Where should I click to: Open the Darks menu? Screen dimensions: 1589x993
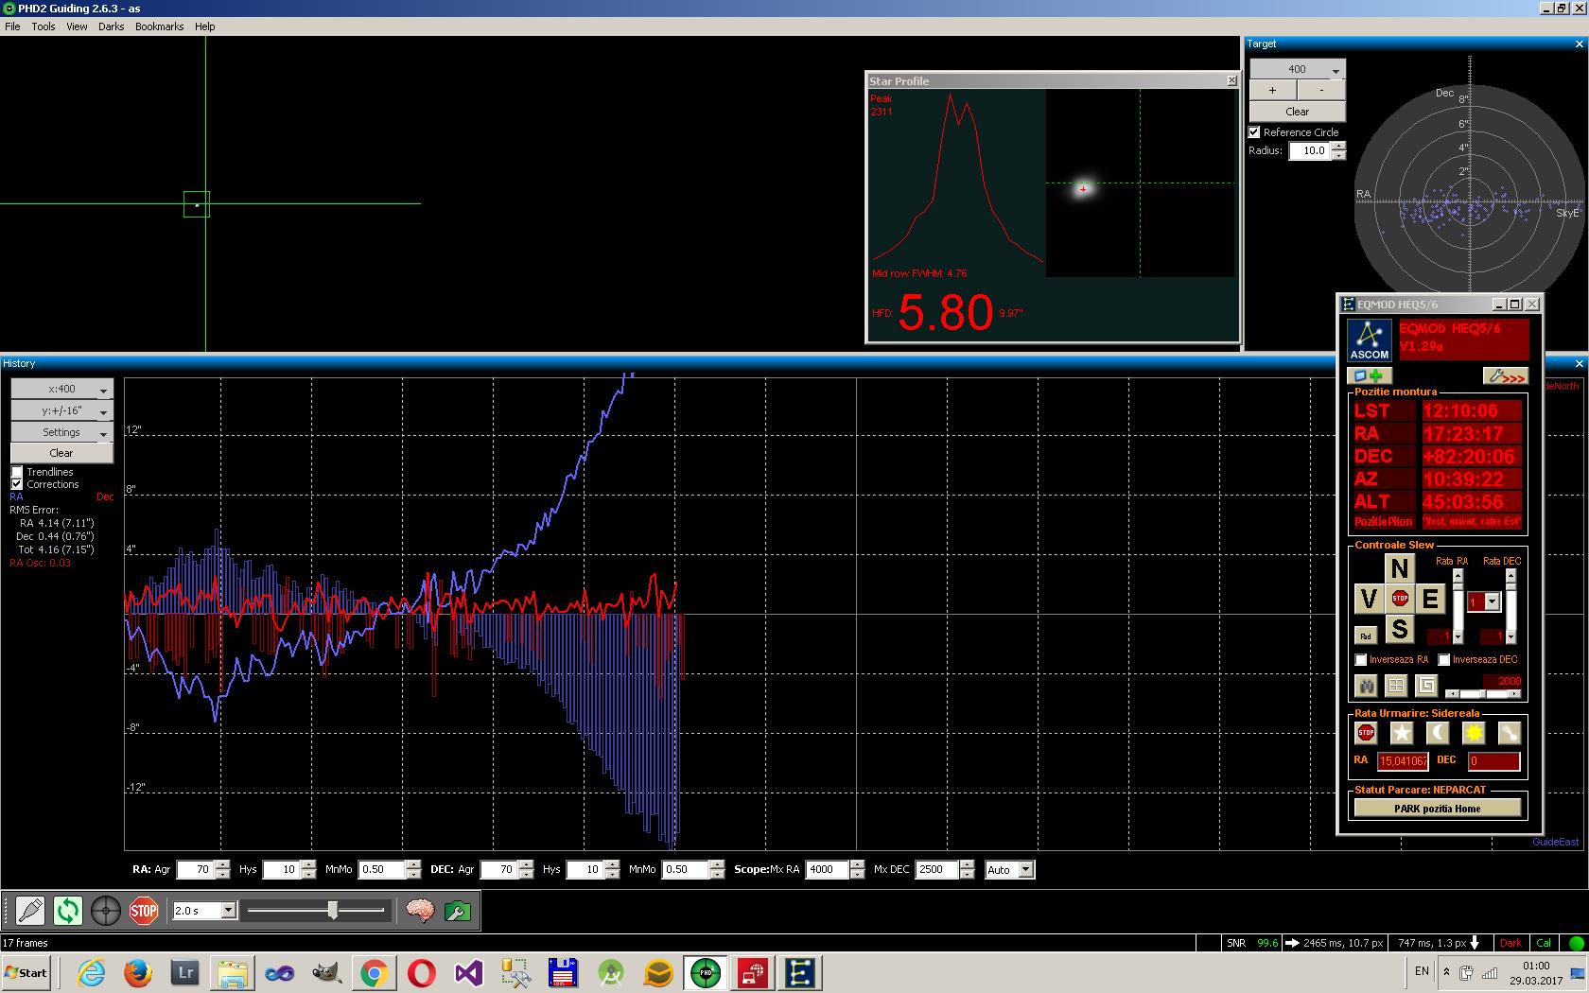click(x=111, y=26)
